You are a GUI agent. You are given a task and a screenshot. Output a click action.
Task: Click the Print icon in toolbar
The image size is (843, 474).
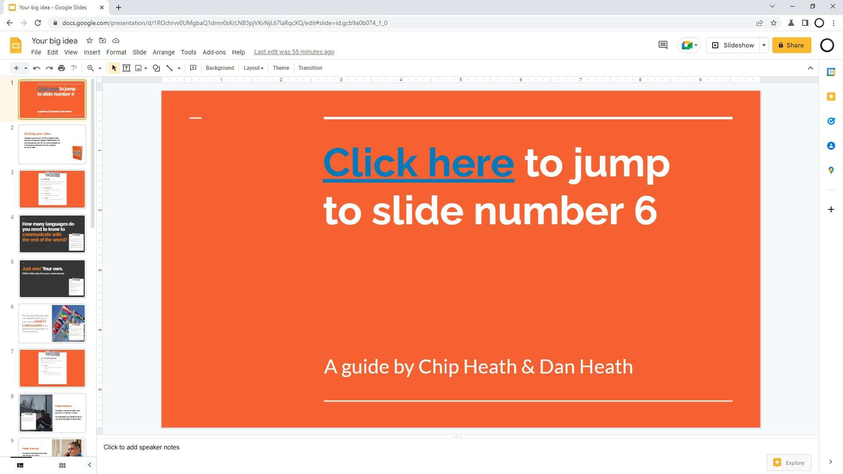(61, 68)
